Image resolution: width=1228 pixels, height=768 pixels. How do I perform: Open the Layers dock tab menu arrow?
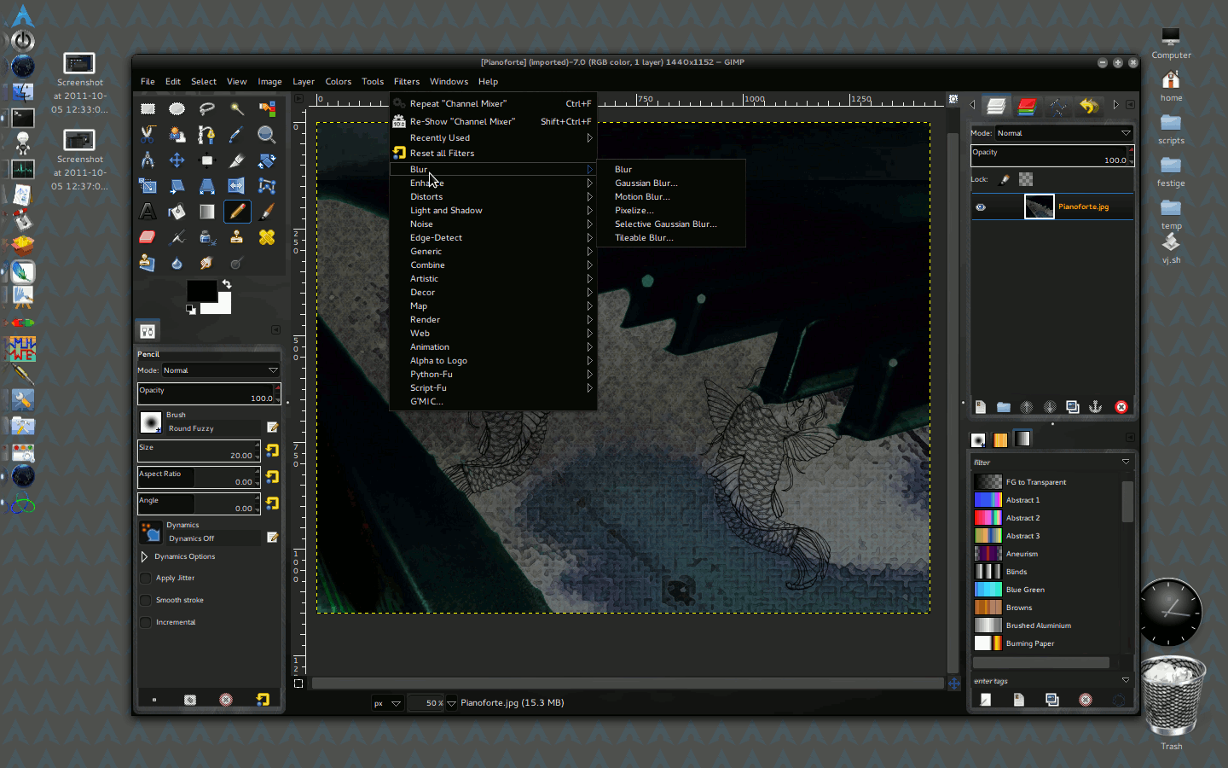1130,105
